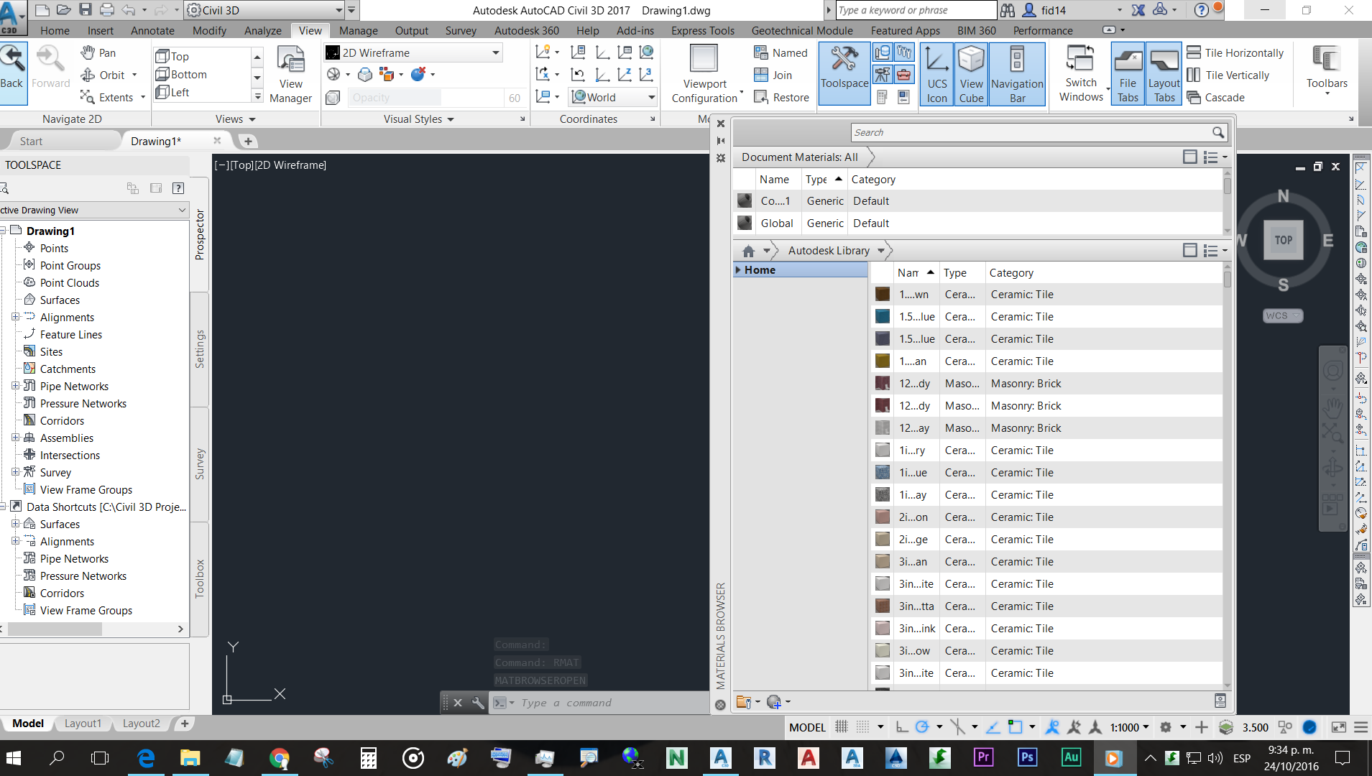Select the 1.5...lue teal tile swatch
The image size is (1372, 776).
(882, 317)
